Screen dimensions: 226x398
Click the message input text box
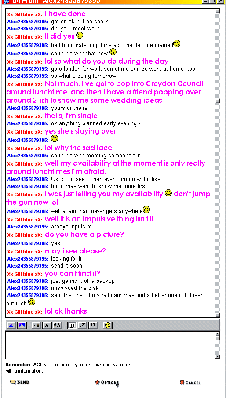tap(110, 345)
